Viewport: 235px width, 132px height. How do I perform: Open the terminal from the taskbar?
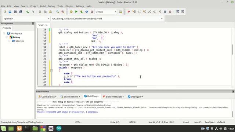click(x=27, y=128)
